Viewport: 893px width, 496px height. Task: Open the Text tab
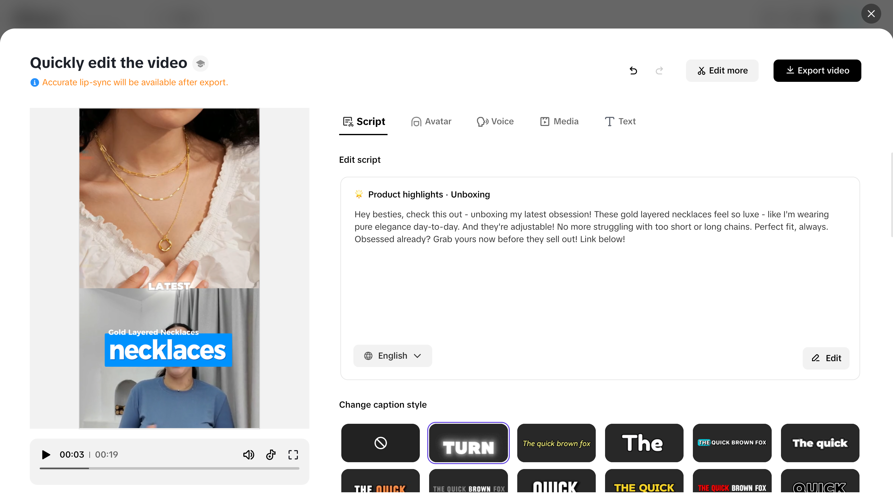[620, 122]
